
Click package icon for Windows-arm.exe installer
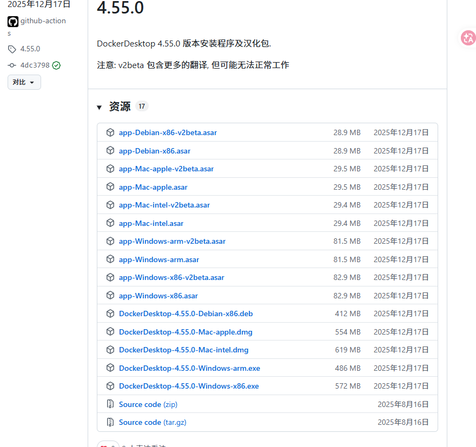tap(110, 368)
